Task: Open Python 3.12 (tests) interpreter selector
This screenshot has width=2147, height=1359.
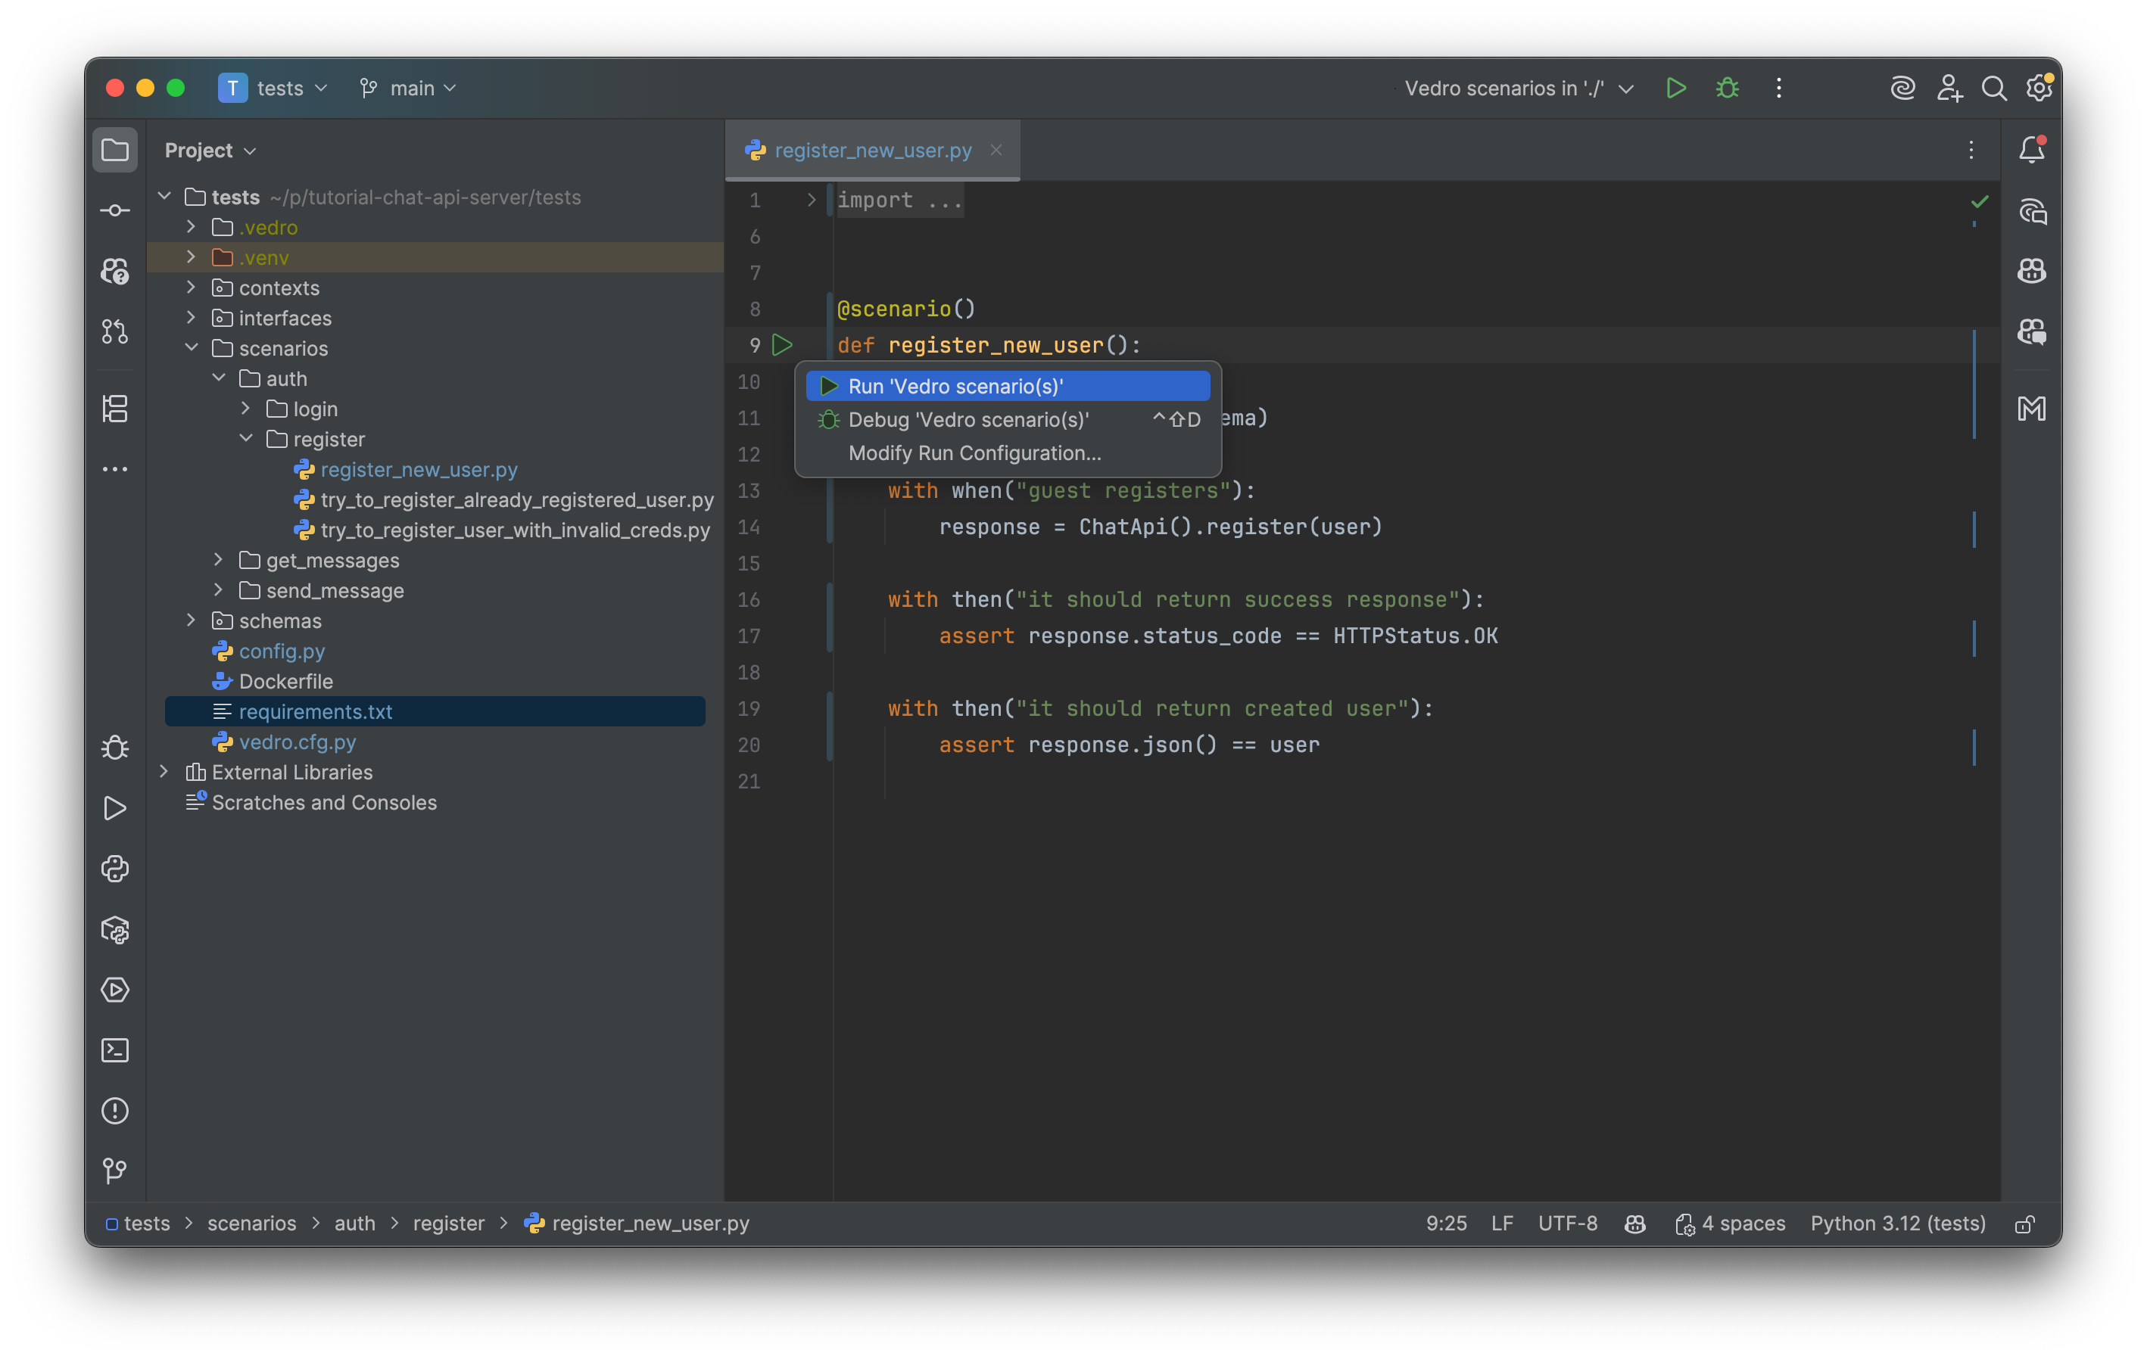Action: click(1897, 1224)
